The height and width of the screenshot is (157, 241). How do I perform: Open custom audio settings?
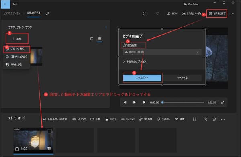[193, 14]
